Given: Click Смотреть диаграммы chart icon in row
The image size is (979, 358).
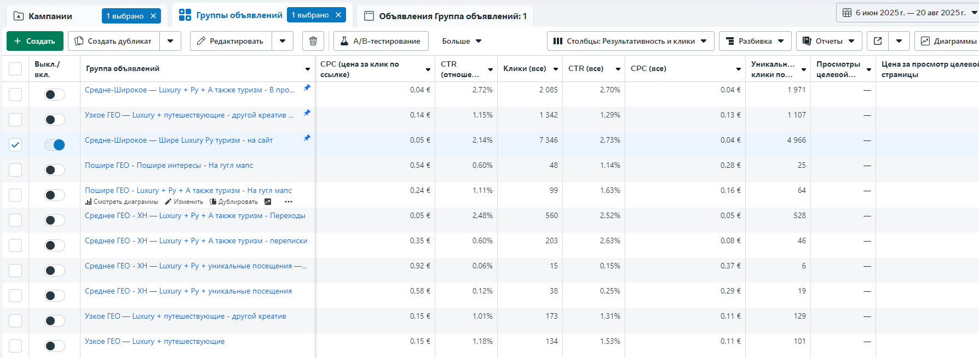Looking at the screenshot, I should (x=89, y=202).
